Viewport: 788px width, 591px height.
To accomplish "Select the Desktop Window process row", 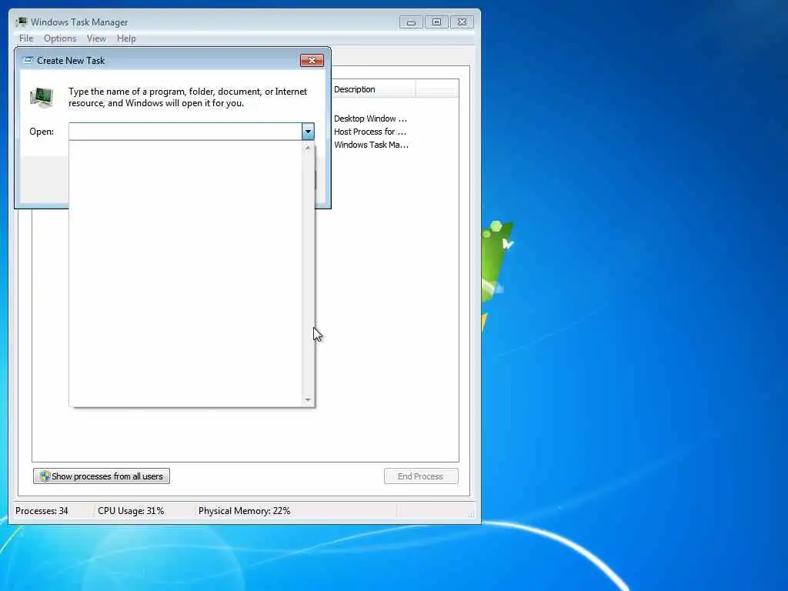I will (371, 119).
